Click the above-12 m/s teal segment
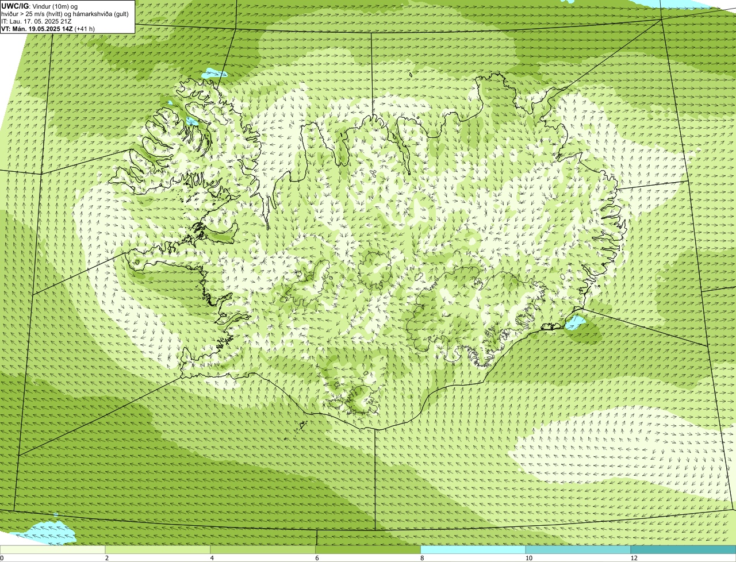 683,550
